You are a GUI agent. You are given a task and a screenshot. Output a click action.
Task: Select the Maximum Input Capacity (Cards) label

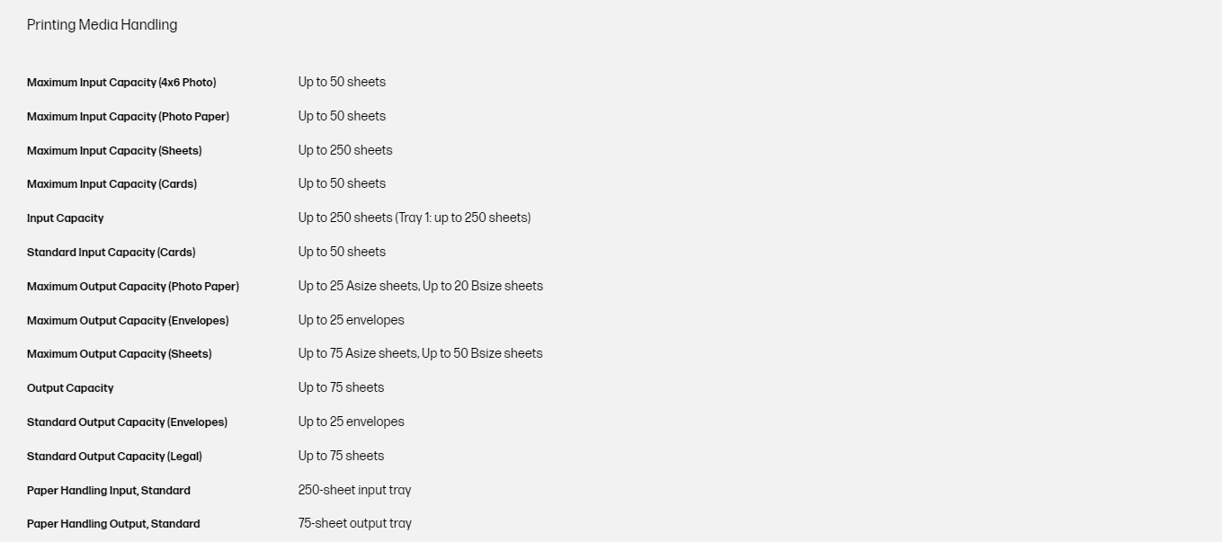[111, 184]
